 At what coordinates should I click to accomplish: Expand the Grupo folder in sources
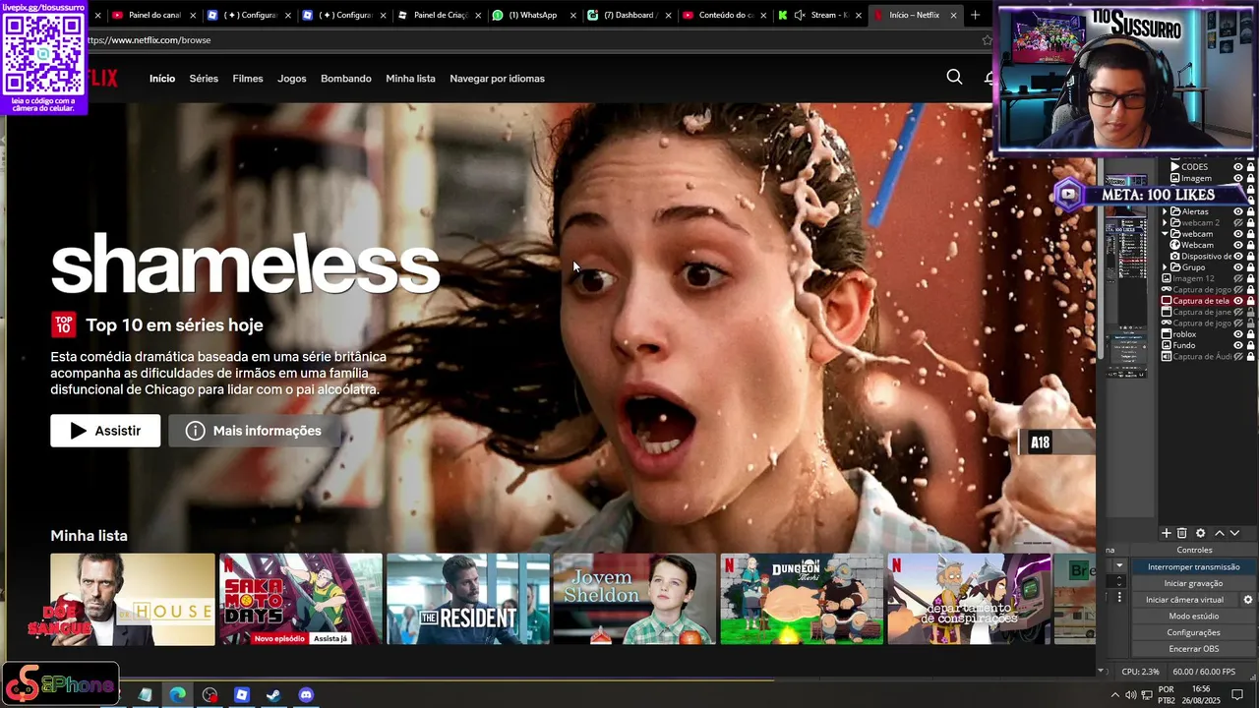(1165, 267)
